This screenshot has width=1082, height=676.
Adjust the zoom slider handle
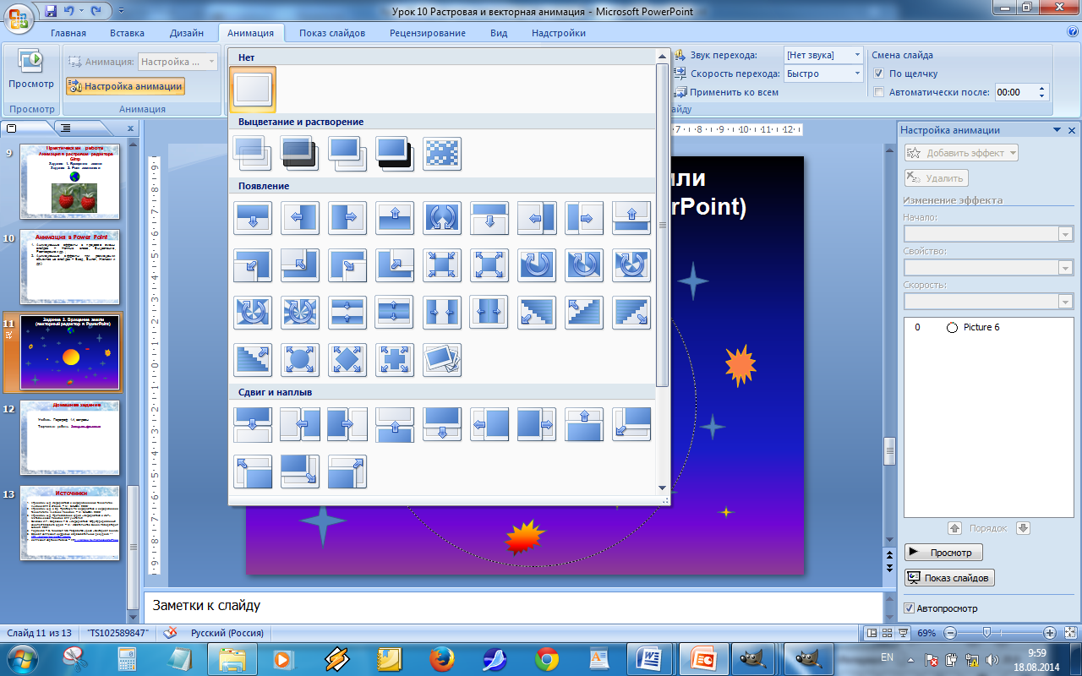tap(986, 633)
